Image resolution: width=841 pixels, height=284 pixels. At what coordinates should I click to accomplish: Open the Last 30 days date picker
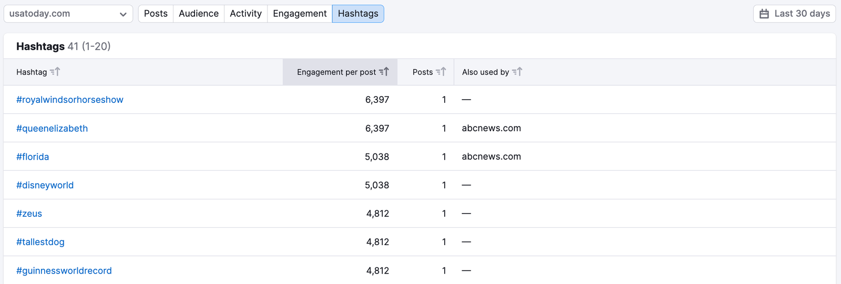(x=794, y=14)
